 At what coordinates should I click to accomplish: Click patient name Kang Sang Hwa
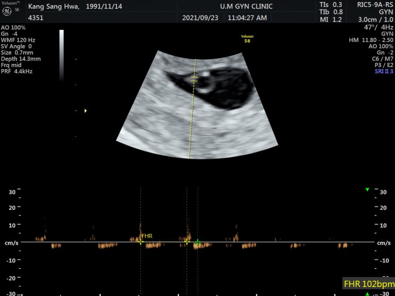click(x=54, y=6)
